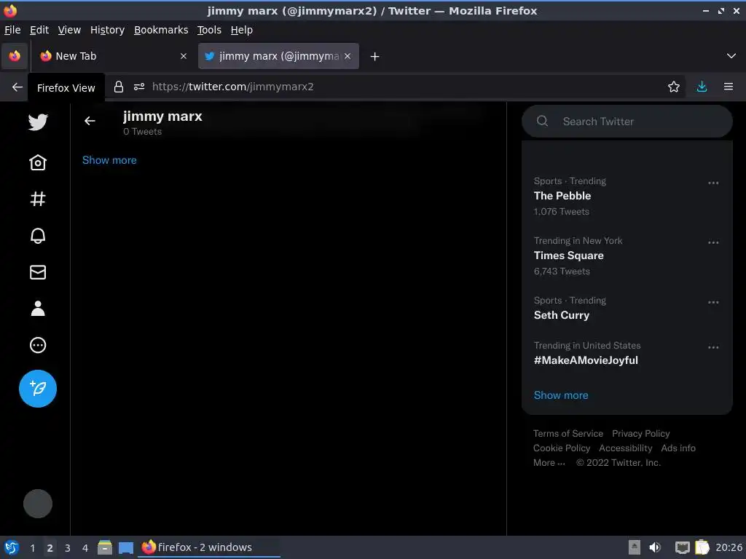Viewport: 746px width, 559px height.
Task: Open the Tools menu
Action: 209,30
